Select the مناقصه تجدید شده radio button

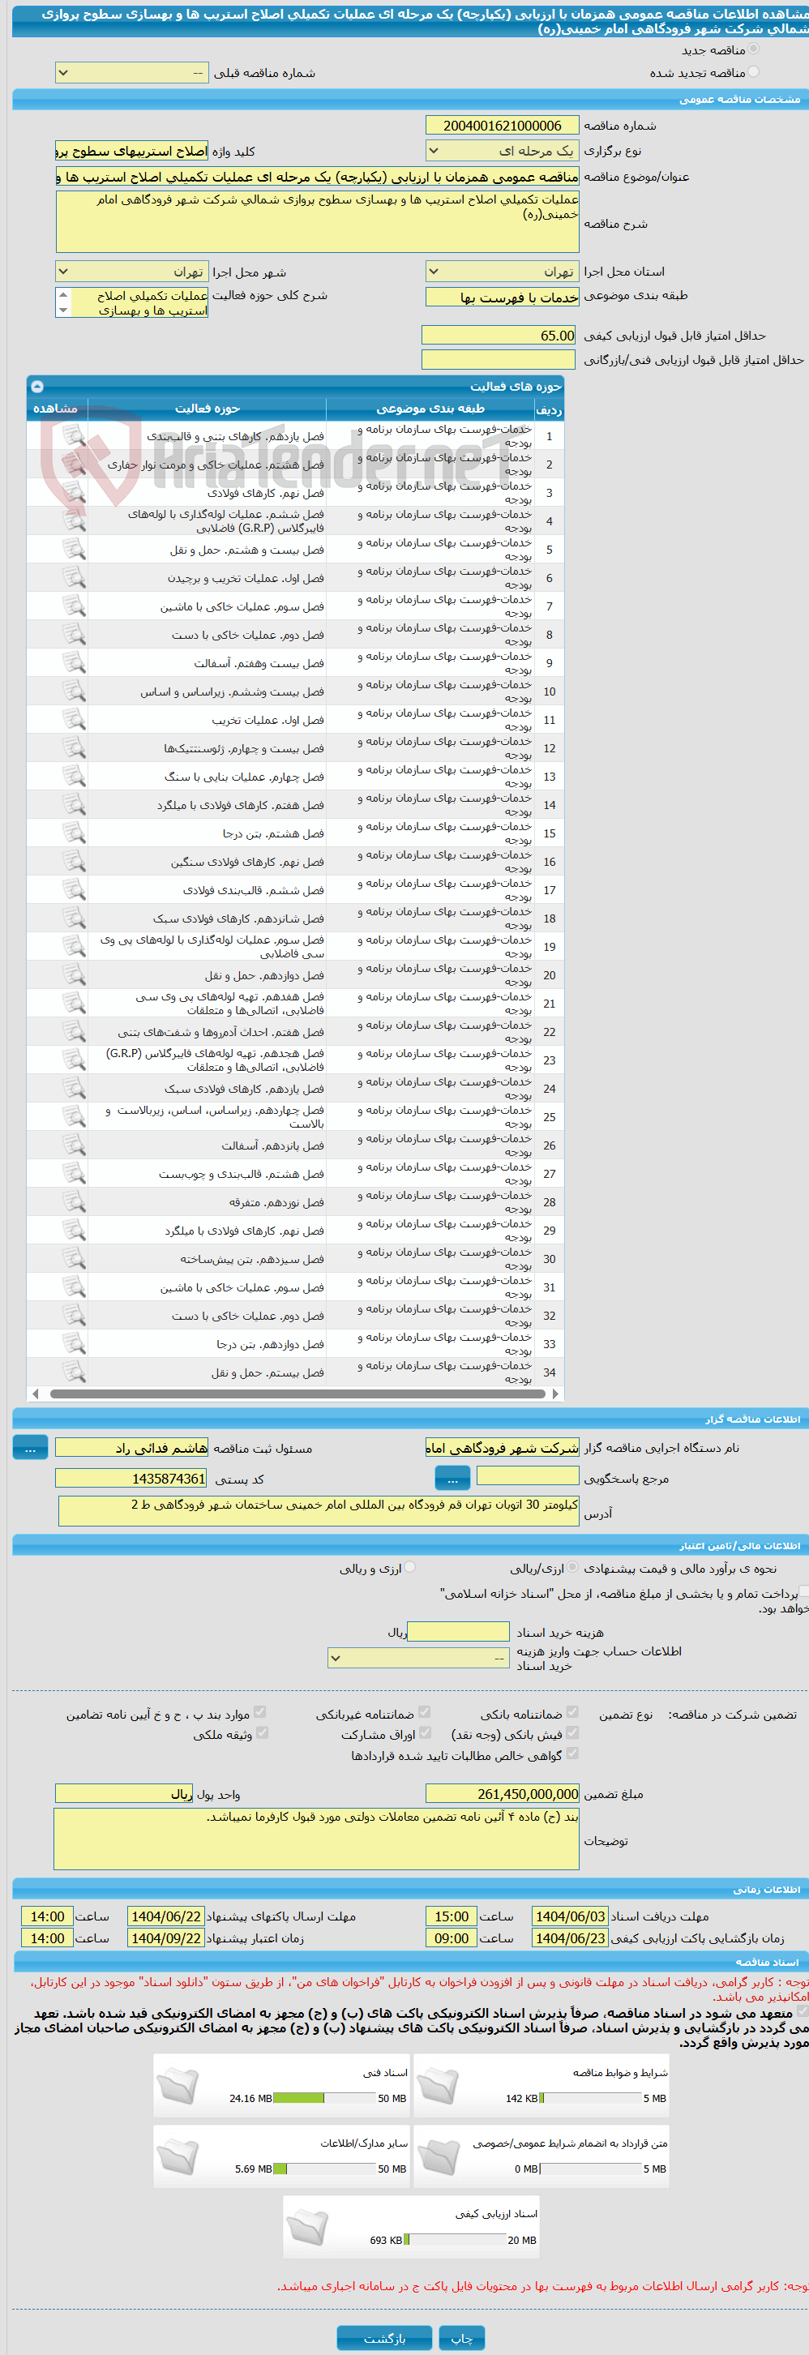pos(753,72)
